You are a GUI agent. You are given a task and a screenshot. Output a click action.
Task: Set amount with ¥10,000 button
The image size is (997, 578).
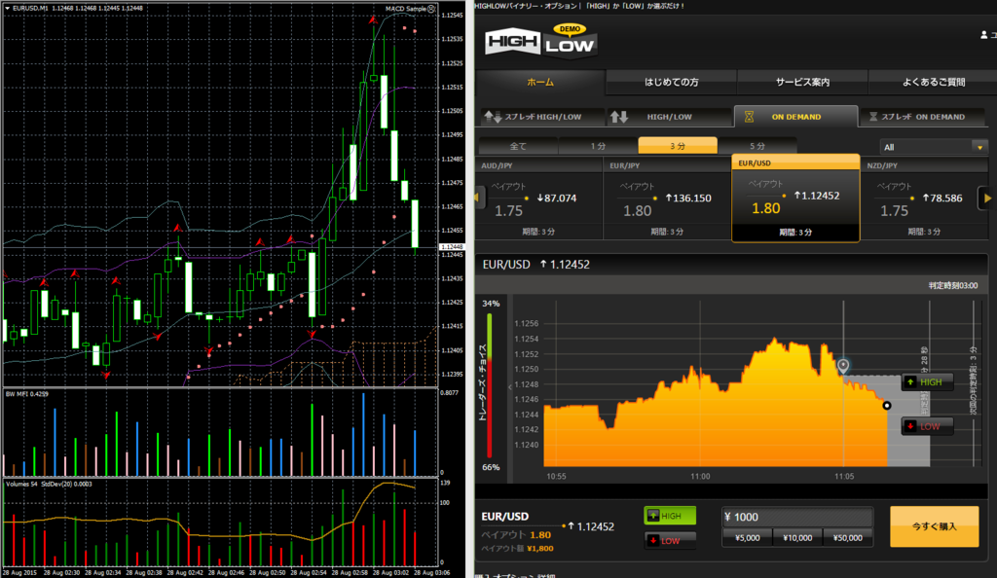[797, 538]
